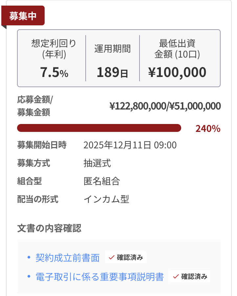Click the check icon beside 契約成立前書面
This screenshot has height=296, width=237.
point(111,258)
